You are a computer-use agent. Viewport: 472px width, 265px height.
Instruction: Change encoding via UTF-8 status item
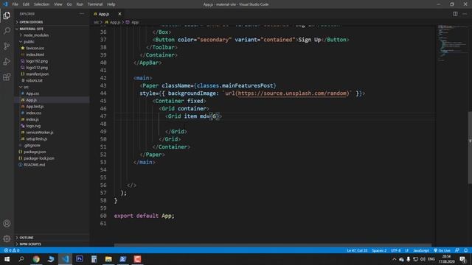(395, 250)
